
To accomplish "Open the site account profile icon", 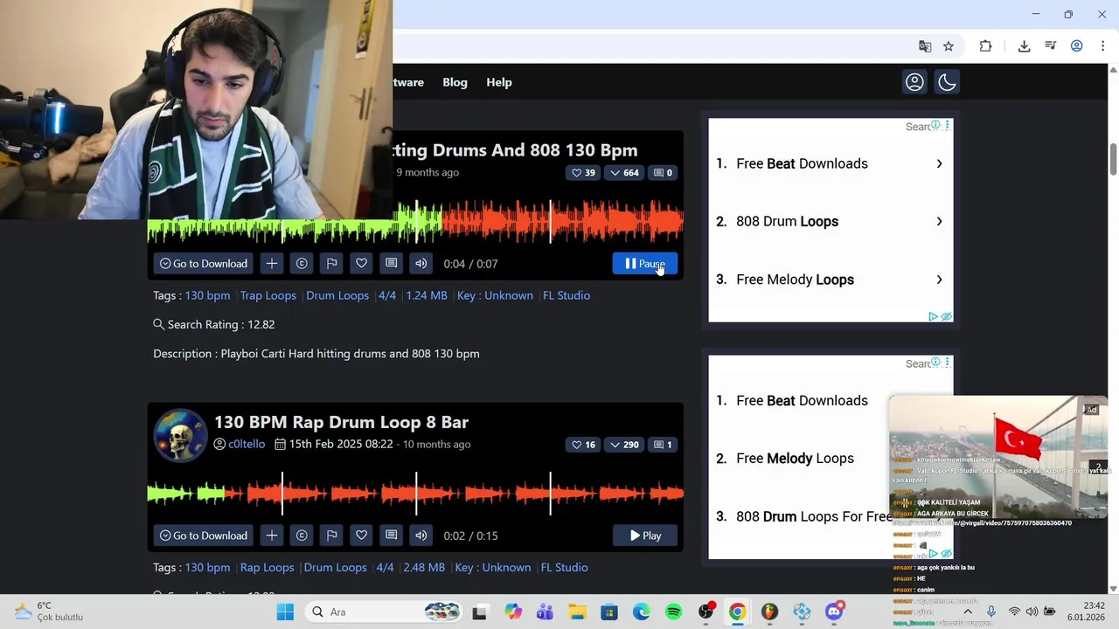I will click(x=914, y=82).
